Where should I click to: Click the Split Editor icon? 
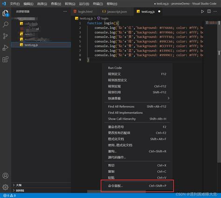209,12
